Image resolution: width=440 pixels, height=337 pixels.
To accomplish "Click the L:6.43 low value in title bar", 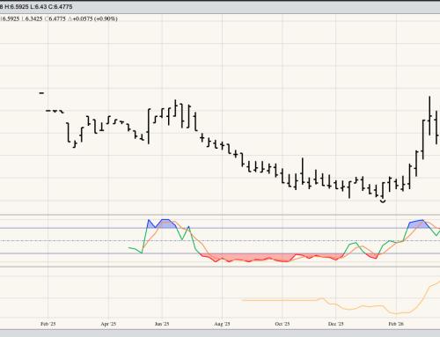I will [39, 6].
